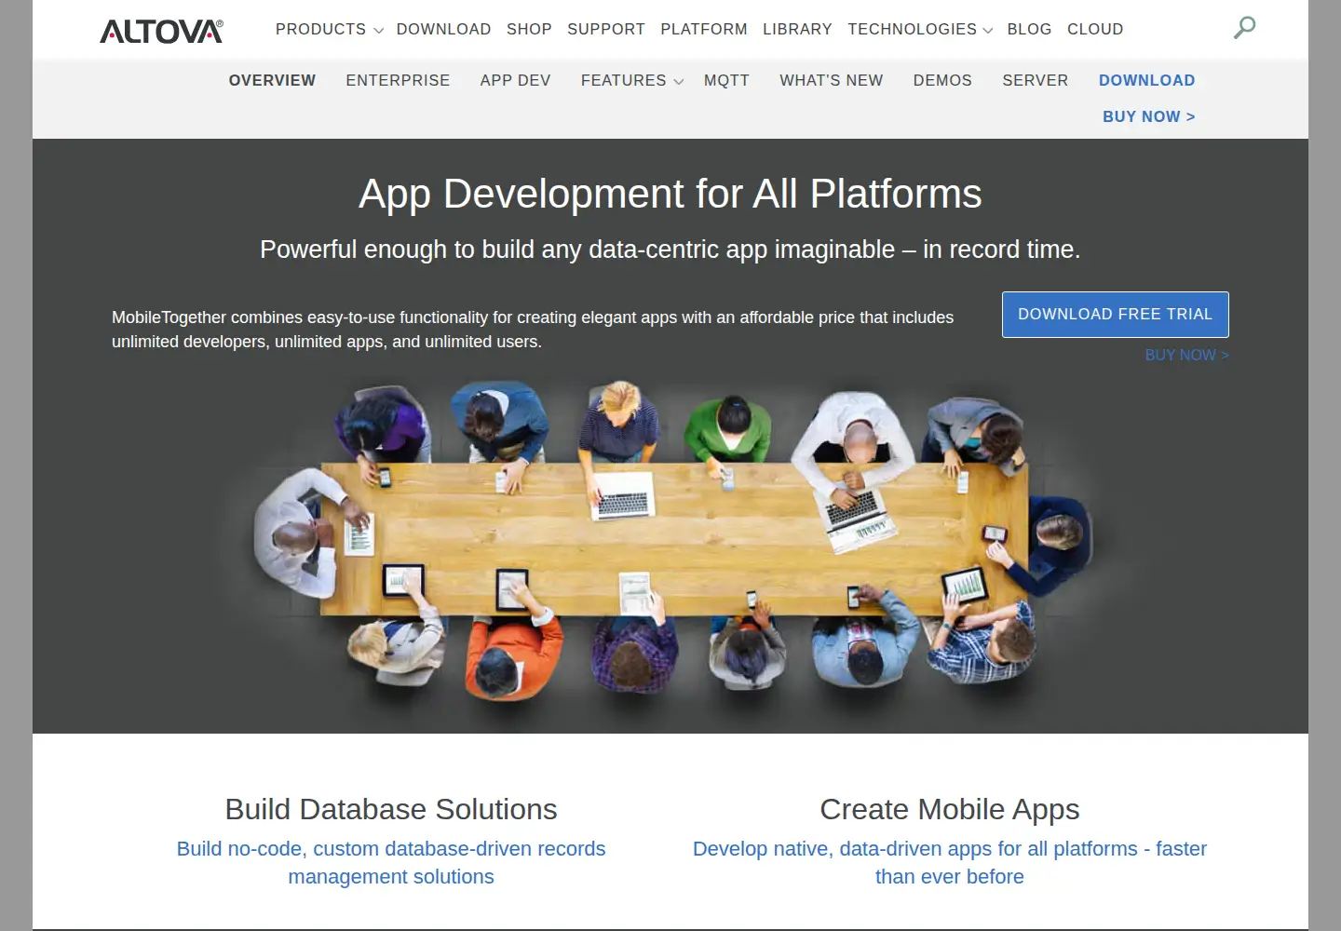The image size is (1341, 931).
Task: Expand the Products dropdown menu
Action: coord(330,30)
